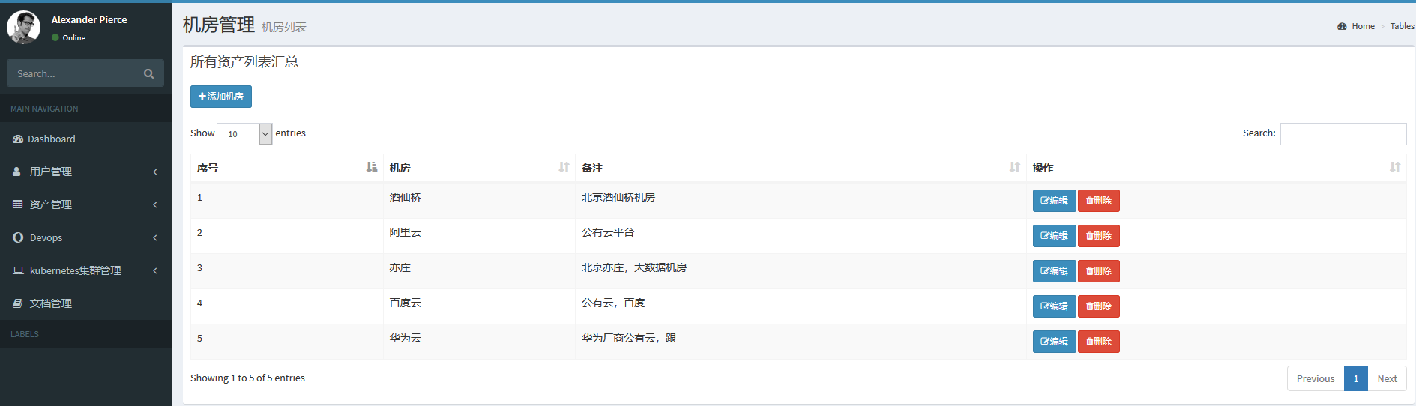1416x406 pixels.
Task: Click the 华为厂商公有云，跟 remark cell
Action: pos(801,342)
